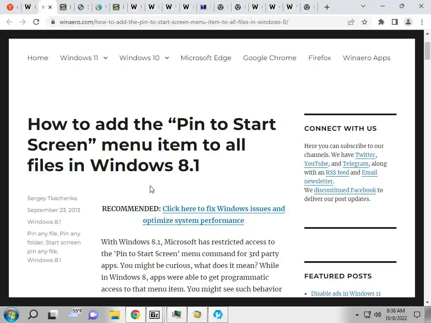Share this page using the share icon
The image size is (431, 323).
click(351, 22)
